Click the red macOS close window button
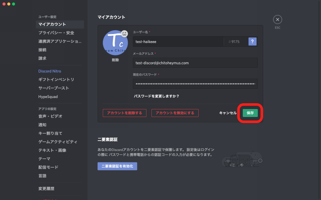Viewport: 321px width, 200px height. 4,4
